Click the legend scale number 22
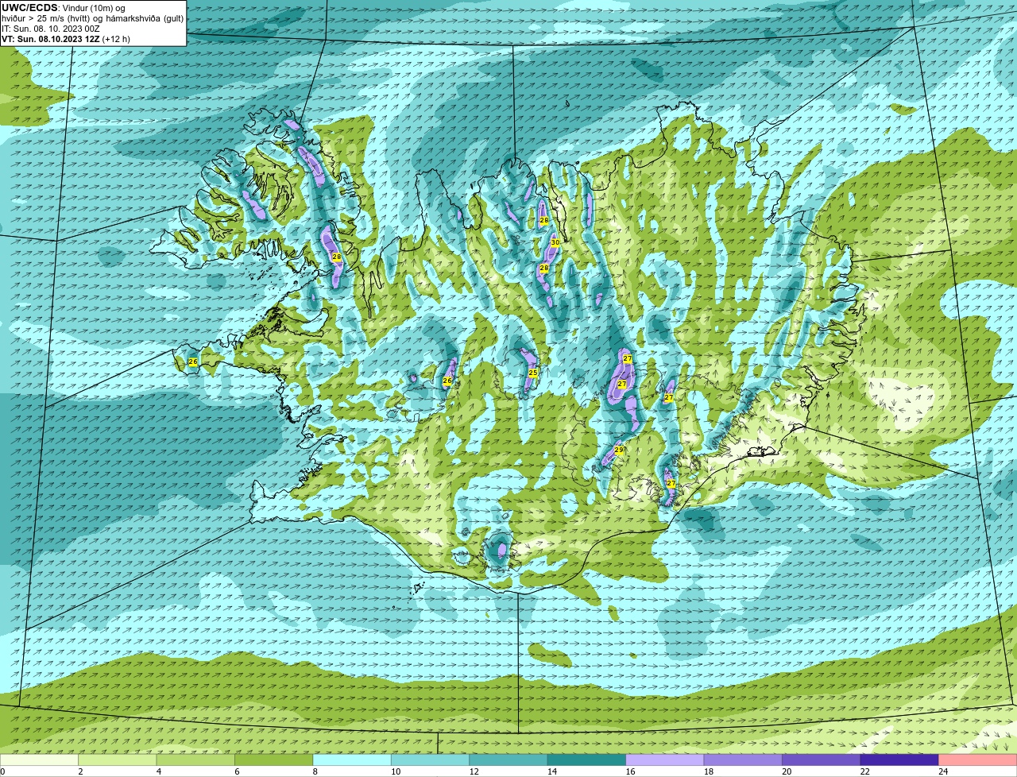The width and height of the screenshot is (1017, 777). click(865, 771)
